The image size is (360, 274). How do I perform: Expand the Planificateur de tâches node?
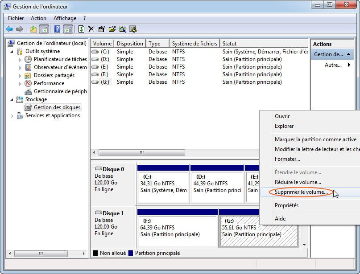pyautogui.click(x=20, y=60)
